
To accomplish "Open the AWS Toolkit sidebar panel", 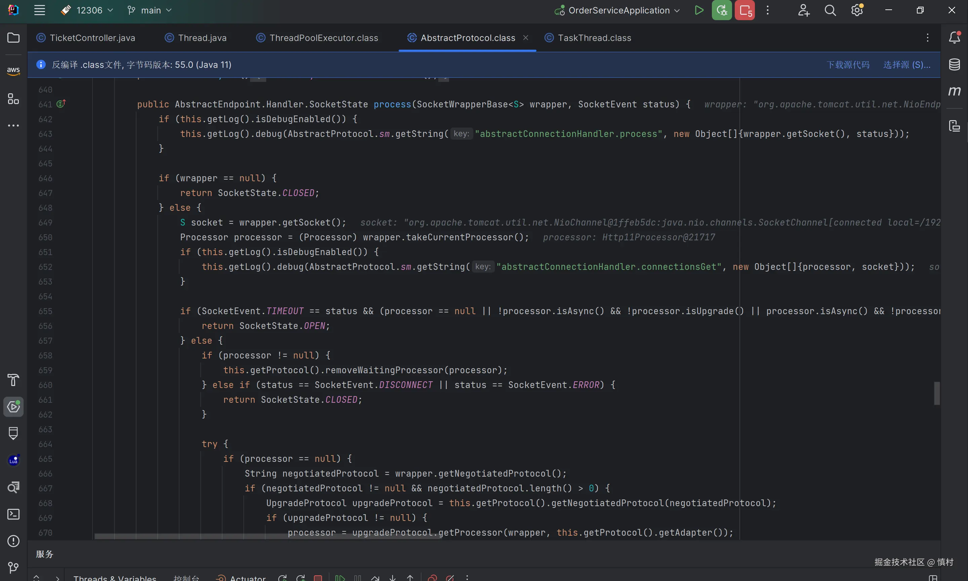I will 13,70.
